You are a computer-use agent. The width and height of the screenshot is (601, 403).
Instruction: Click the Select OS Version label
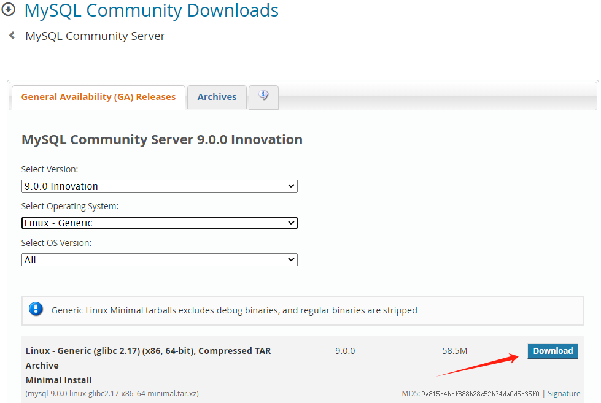click(x=56, y=243)
